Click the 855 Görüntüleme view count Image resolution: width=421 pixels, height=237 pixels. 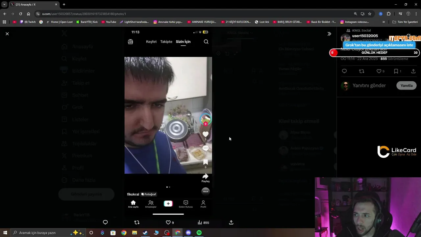(x=394, y=59)
